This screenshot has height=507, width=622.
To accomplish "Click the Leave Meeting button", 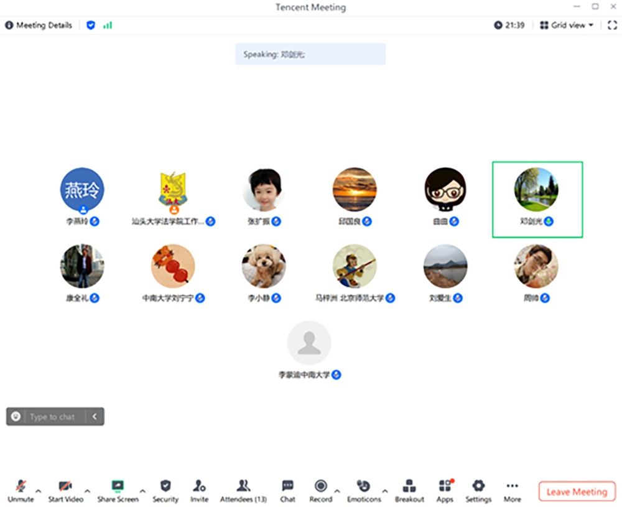I will pyautogui.click(x=577, y=491).
